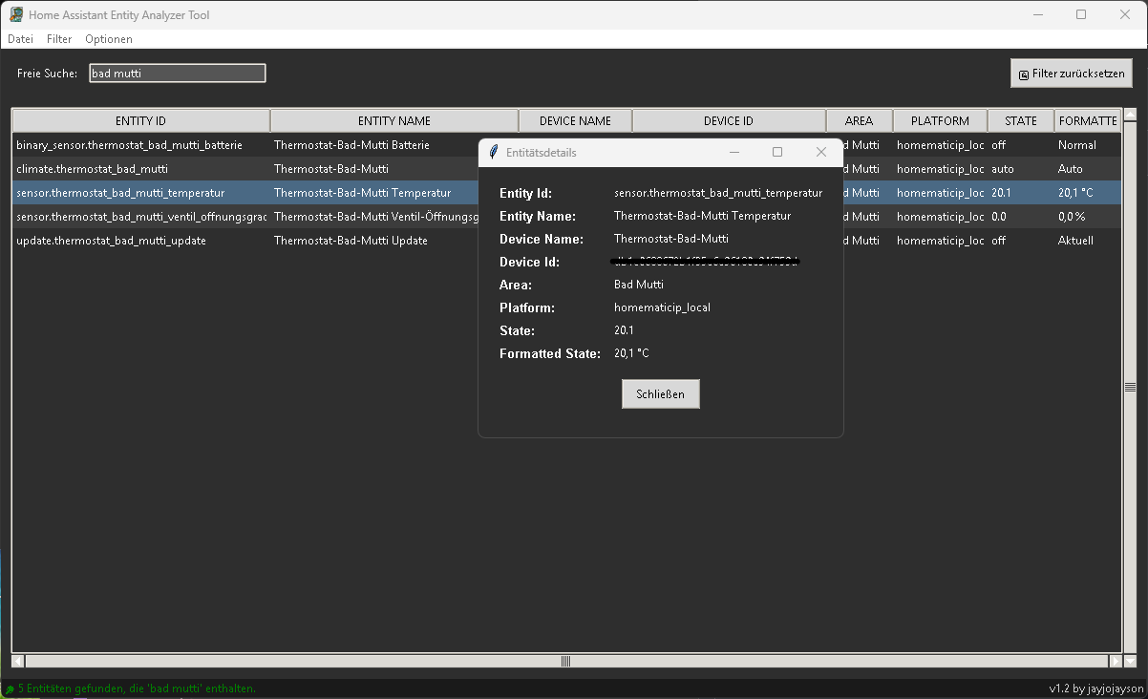The height and width of the screenshot is (699, 1148).
Task: Sort by ENTITY ID column header
Action: pyautogui.click(x=140, y=120)
